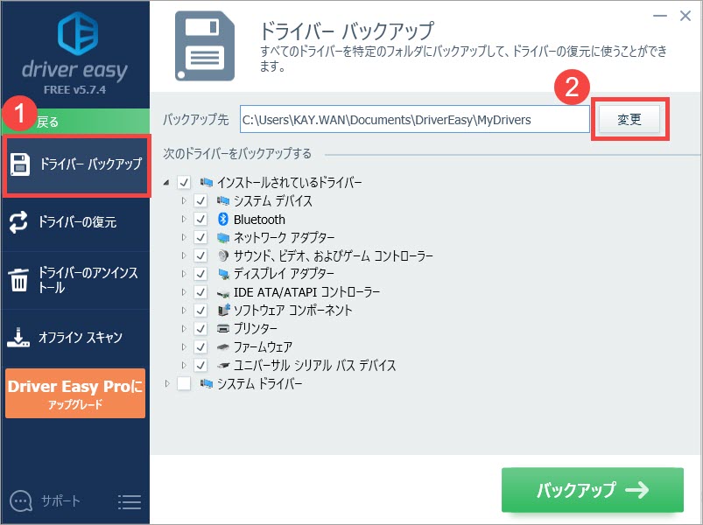
Task: Expand the サウンド、ビデオ tree node
Action: [x=184, y=255]
